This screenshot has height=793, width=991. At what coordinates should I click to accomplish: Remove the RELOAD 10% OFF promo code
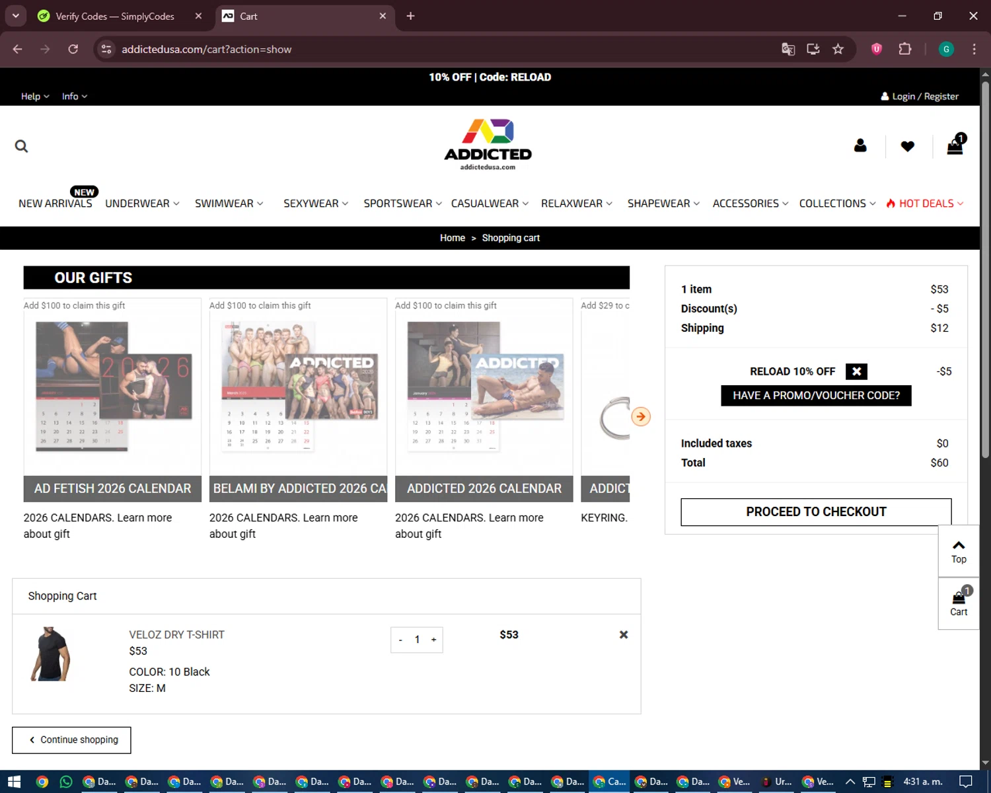856,371
